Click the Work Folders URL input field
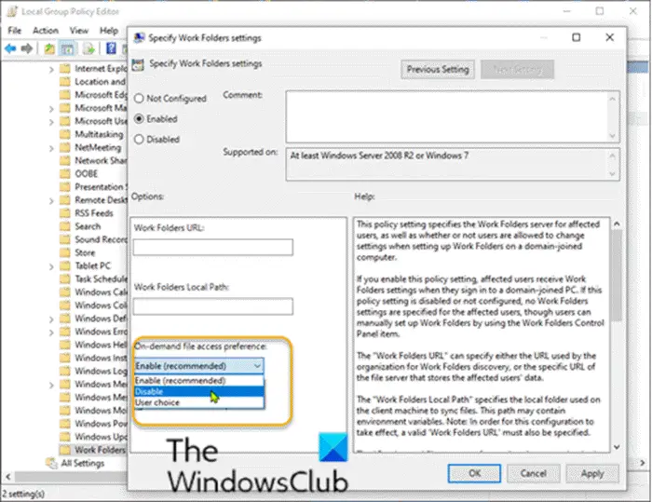 (x=213, y=247)
